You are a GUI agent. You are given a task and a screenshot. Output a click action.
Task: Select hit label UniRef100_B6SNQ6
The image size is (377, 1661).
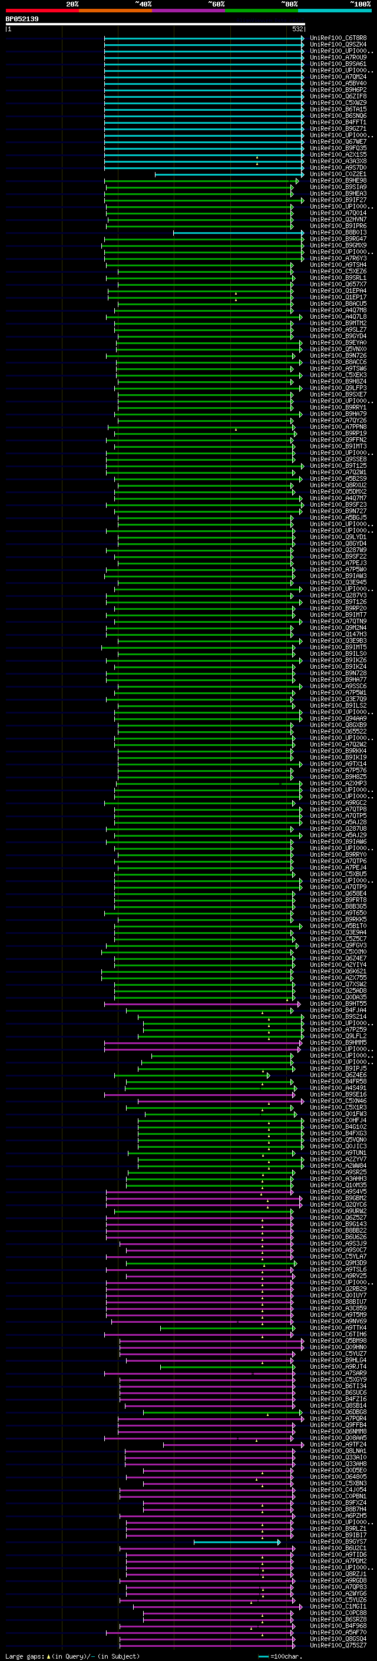point(338,116)
